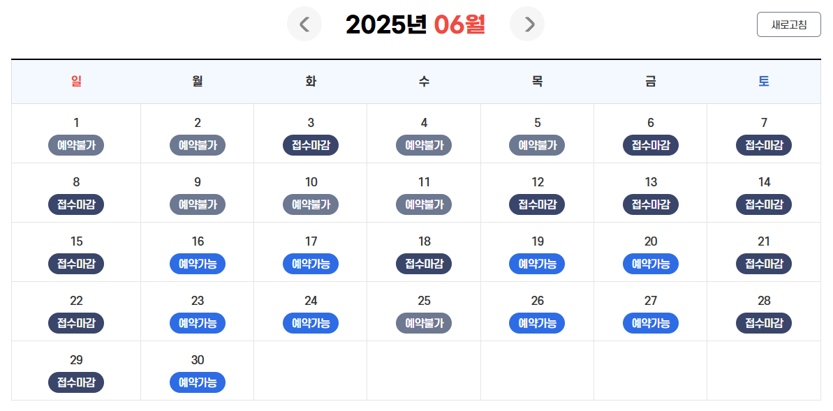Click the 접수마감 badge on June 3
Screen dimensions: 833x411
[310, 145]
